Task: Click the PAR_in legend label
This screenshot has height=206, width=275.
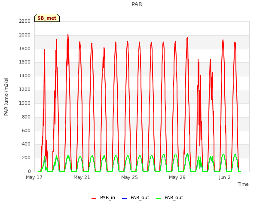Action: pyautogui.click(x=107, y=197)
